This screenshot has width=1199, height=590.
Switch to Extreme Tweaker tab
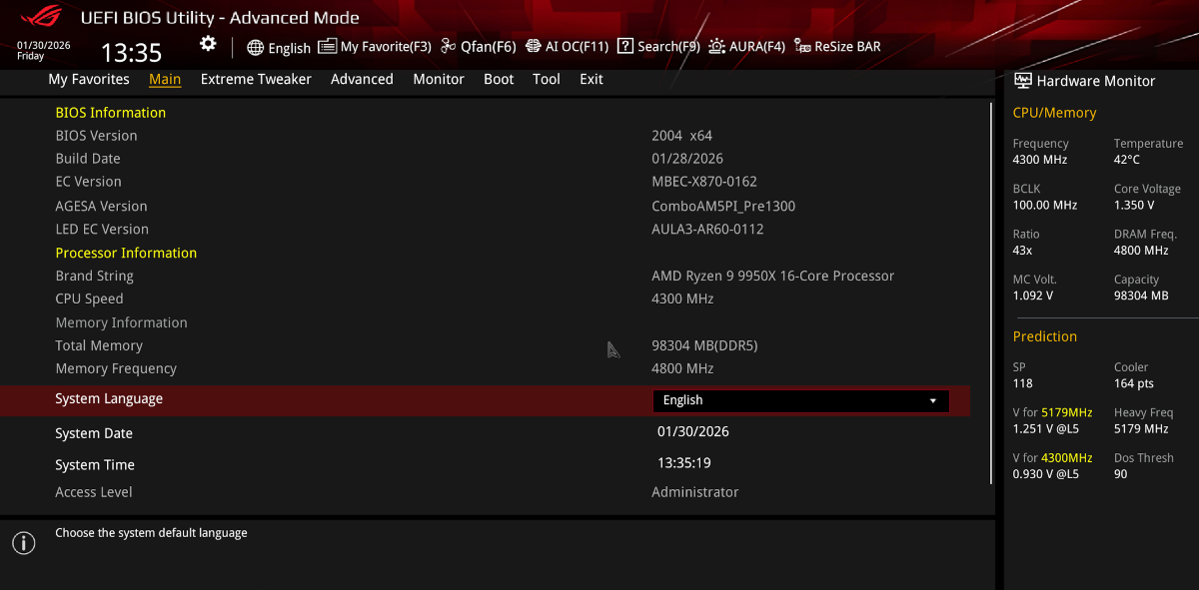pos(256,79)
